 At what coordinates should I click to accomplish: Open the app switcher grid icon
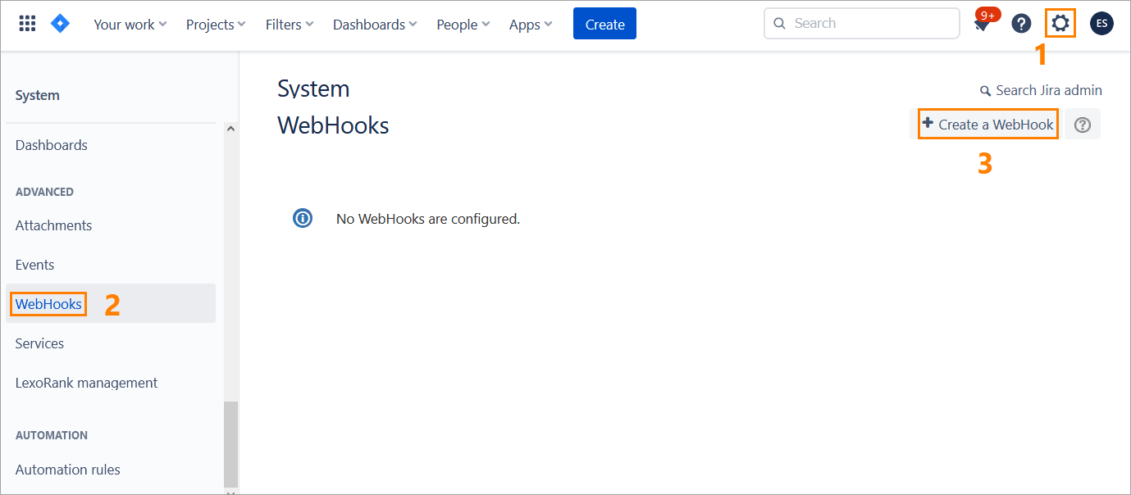point(27,24)
